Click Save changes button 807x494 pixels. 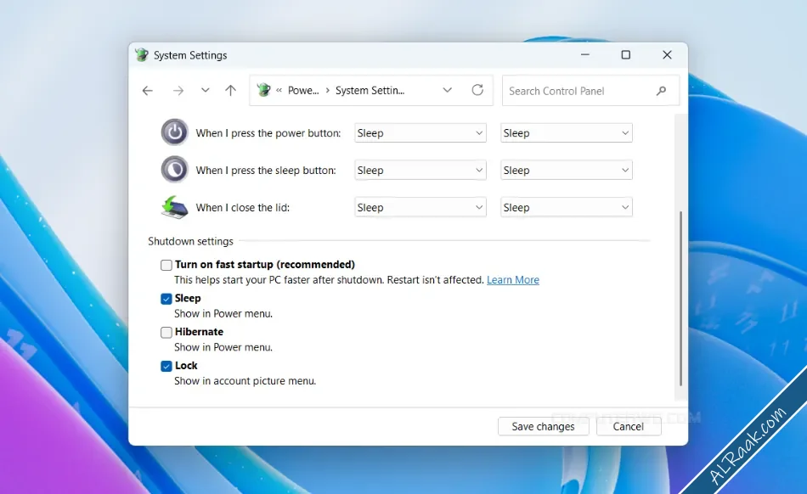pyautogui.click(x=543, y=426)
